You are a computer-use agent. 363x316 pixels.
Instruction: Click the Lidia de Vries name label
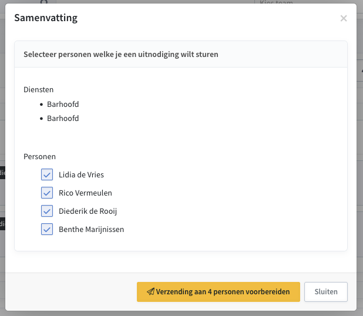(x=81, y=174)
